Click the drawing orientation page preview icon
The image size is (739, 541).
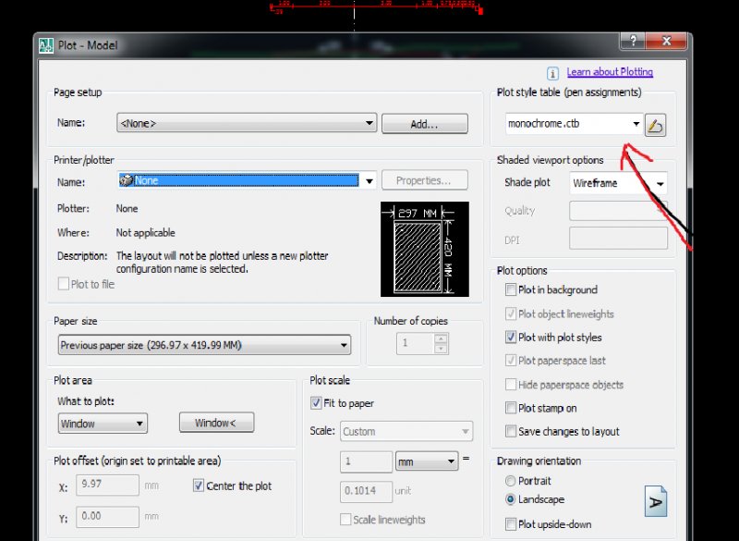(656, 501)
